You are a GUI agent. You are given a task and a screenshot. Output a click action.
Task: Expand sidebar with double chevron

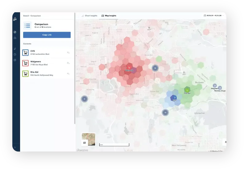(15, 147)
